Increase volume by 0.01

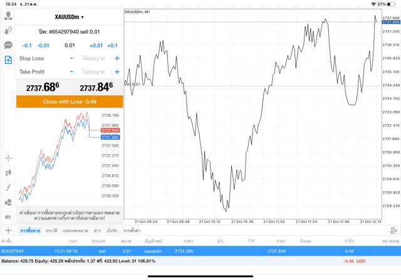(96, 45)
